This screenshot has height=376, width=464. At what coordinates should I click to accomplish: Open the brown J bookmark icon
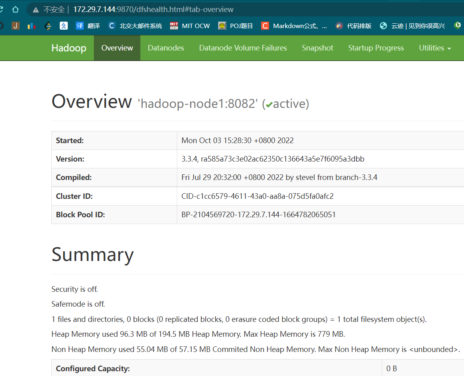(x=15, y=26)
